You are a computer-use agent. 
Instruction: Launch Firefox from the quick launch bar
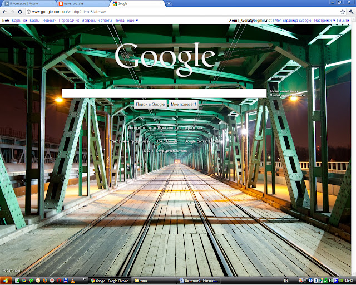coord(45,281)
